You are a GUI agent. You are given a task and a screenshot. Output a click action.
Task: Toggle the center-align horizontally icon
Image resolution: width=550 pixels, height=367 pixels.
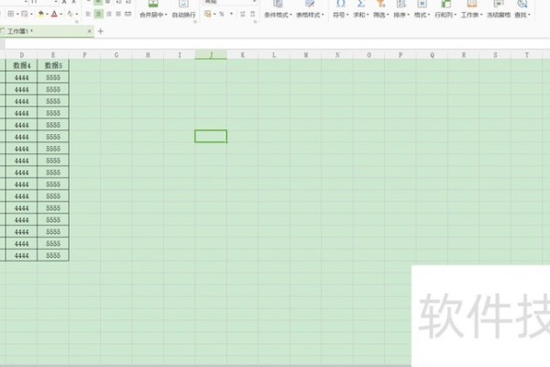pos(99,14)
